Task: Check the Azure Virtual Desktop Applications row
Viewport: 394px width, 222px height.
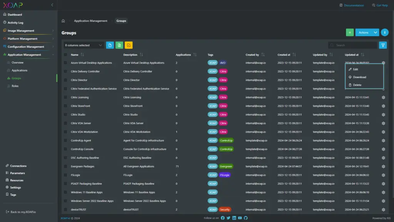Action: [65, 63]
